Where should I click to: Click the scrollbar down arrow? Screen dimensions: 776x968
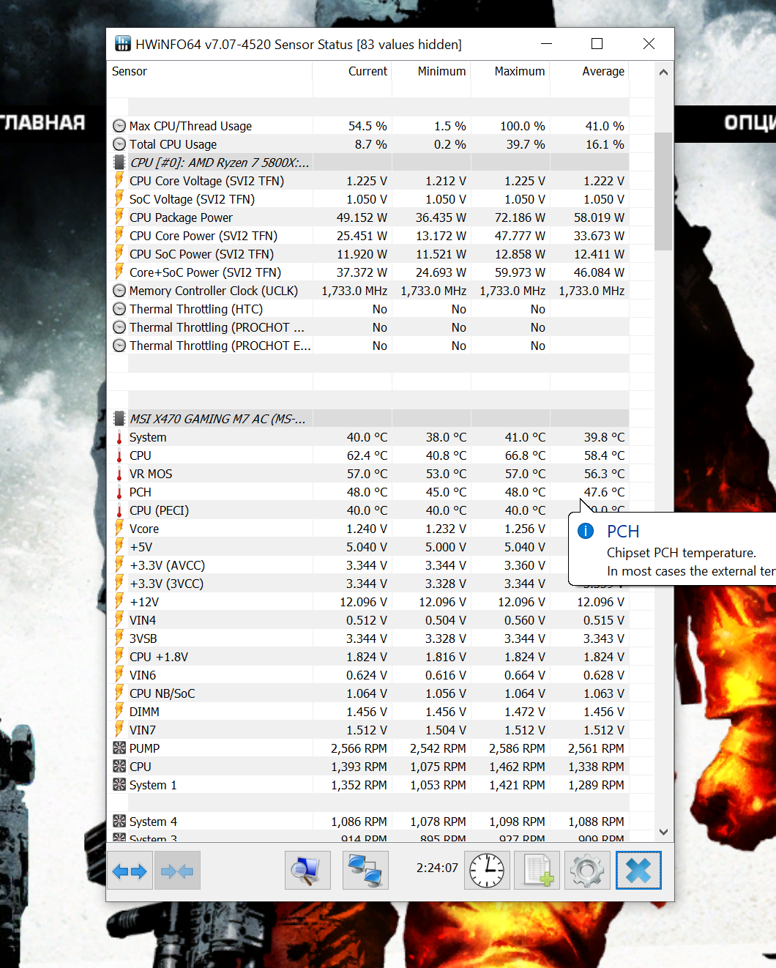663,832
